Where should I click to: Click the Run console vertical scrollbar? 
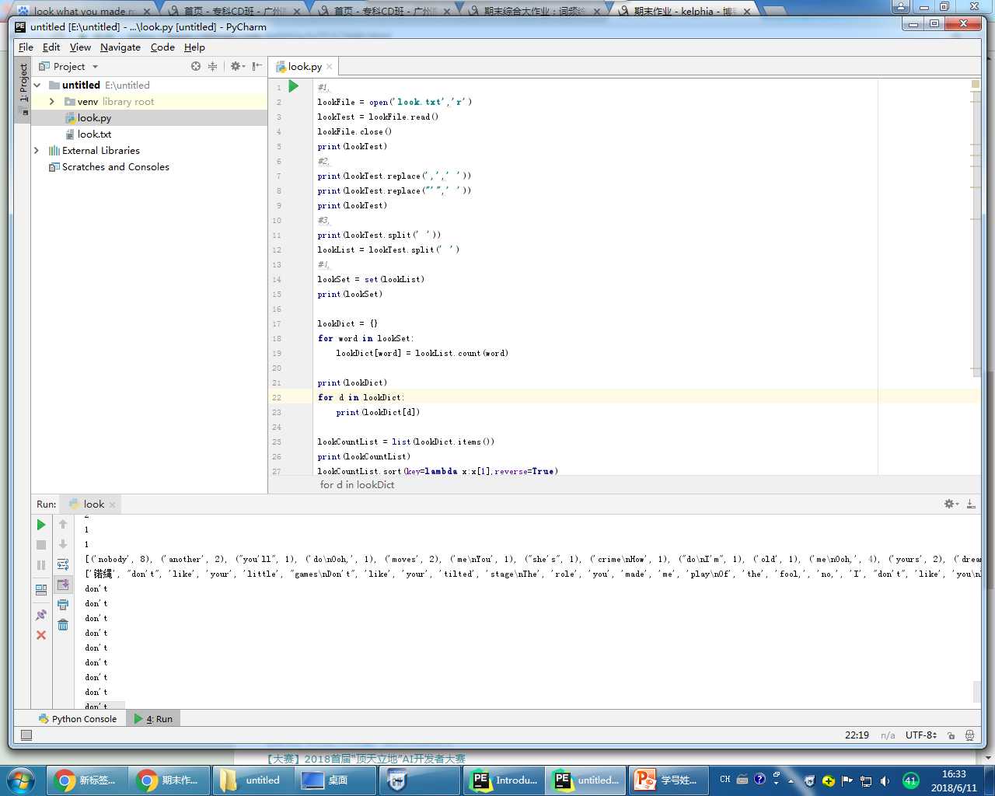pyautogui.click(x=976, y=691)
